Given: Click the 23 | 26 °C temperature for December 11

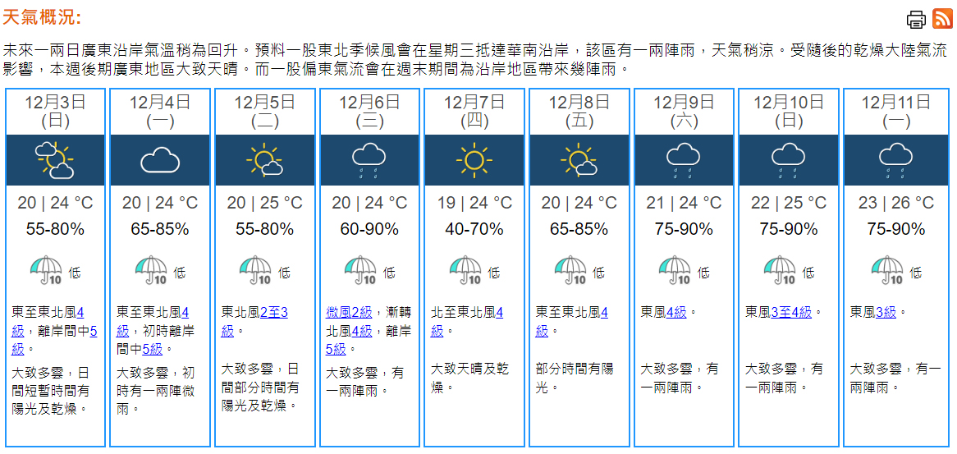Looking at the screenshot, I should [x=896, y=203].
